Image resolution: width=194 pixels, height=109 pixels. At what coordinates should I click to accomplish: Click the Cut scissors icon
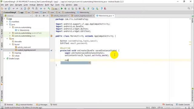(x=22, y=8)
